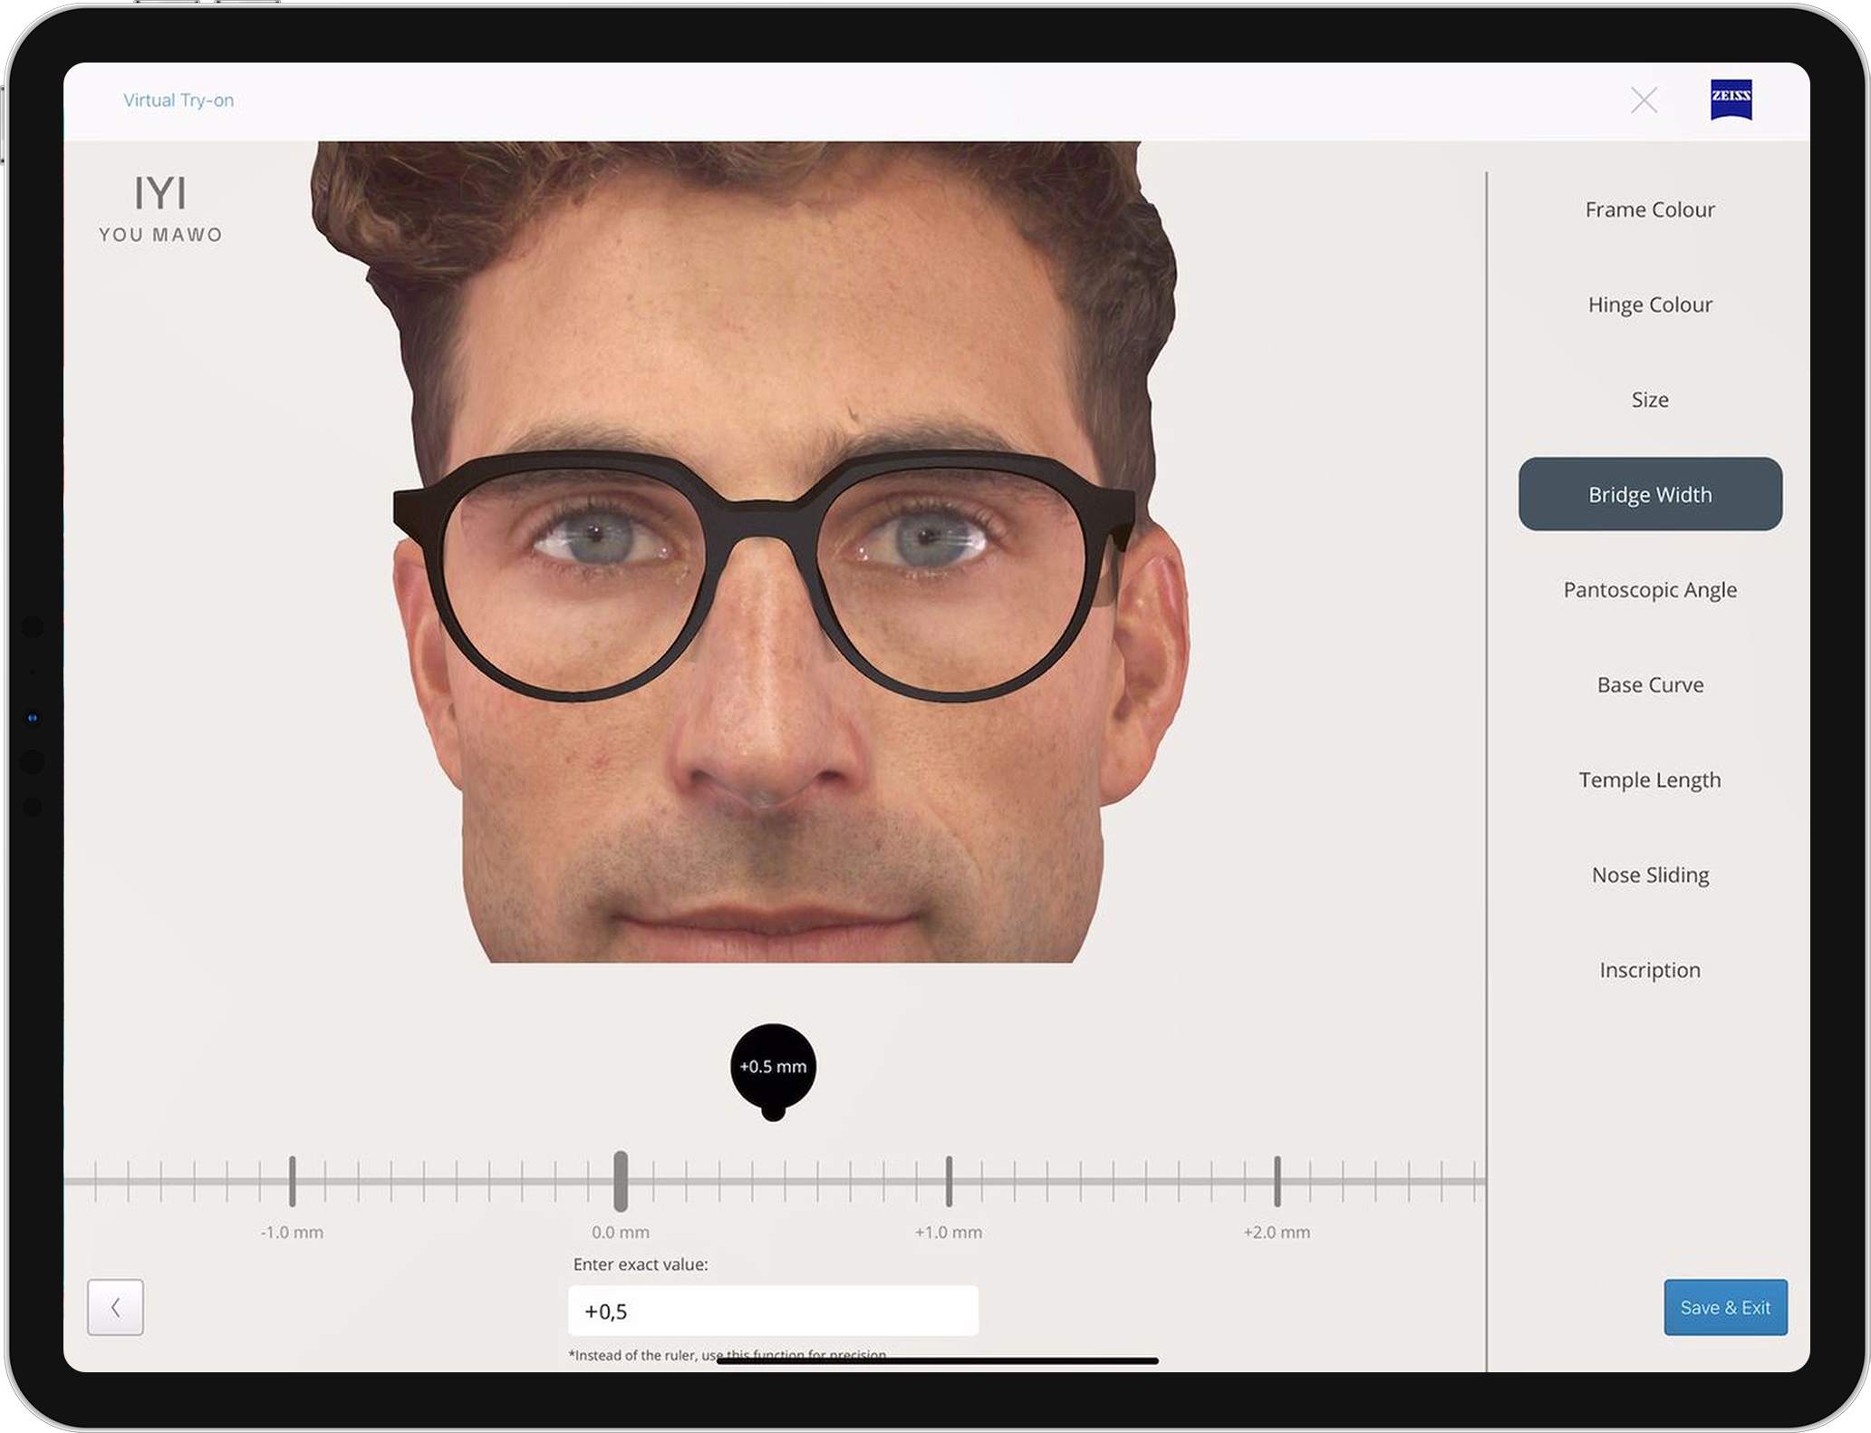The height and width of the screenshot is (1433, 1871).
Task: Open Temple Length adjustment
Action: pyautogui.click(x=1649, y=779)
